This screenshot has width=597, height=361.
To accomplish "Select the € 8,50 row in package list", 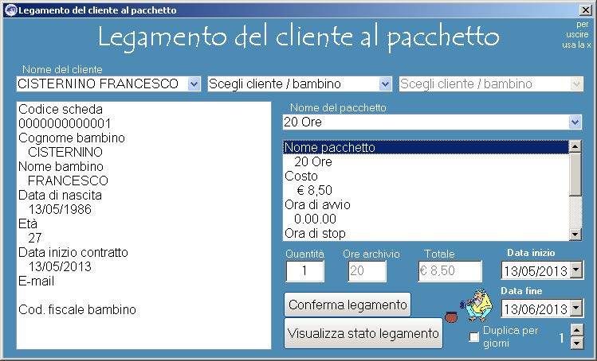I will coord(426,190).
